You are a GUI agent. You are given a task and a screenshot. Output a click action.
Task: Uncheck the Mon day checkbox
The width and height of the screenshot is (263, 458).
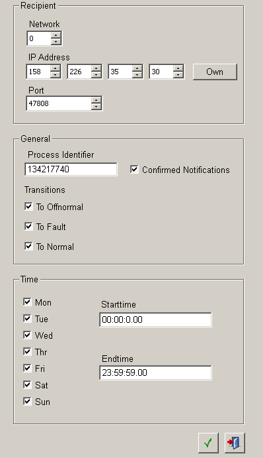[x=27, y=302]
